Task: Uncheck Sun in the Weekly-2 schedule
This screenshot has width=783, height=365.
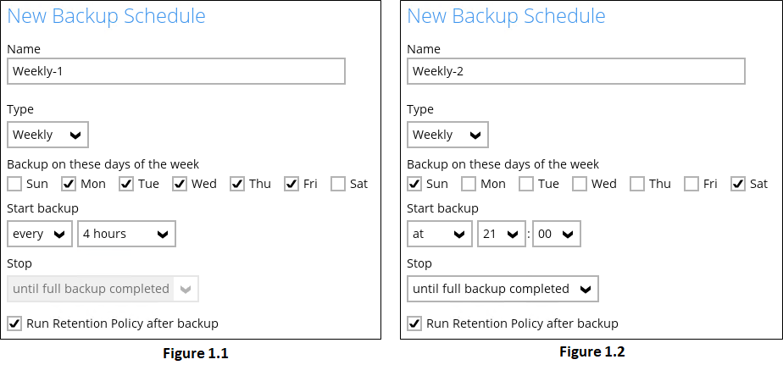Action: coord(414,185)
